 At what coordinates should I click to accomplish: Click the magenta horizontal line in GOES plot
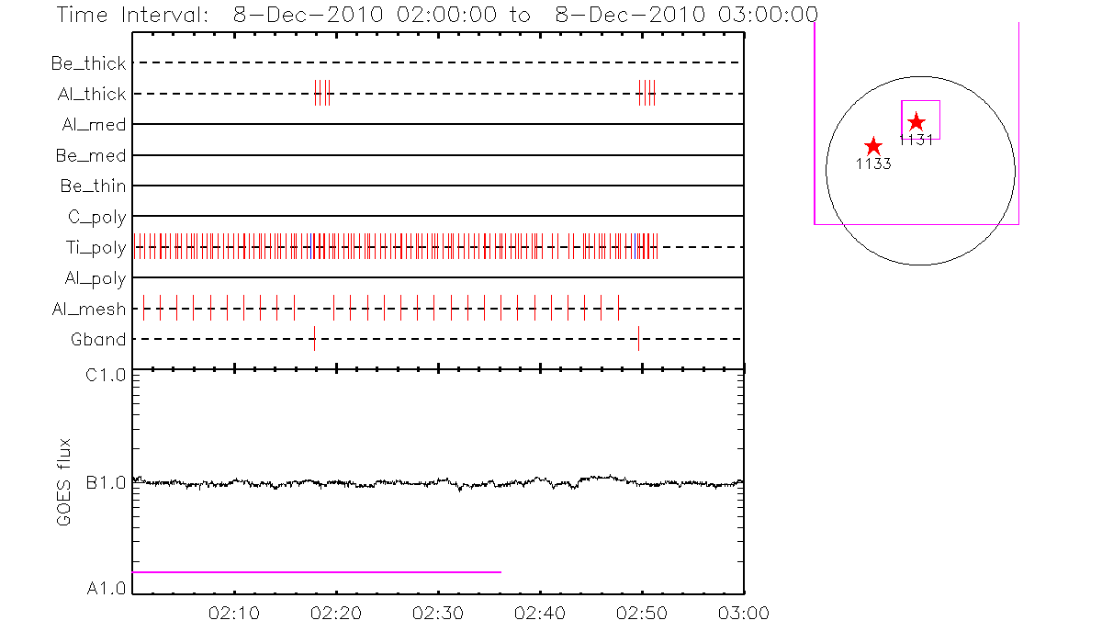point(317,572)
